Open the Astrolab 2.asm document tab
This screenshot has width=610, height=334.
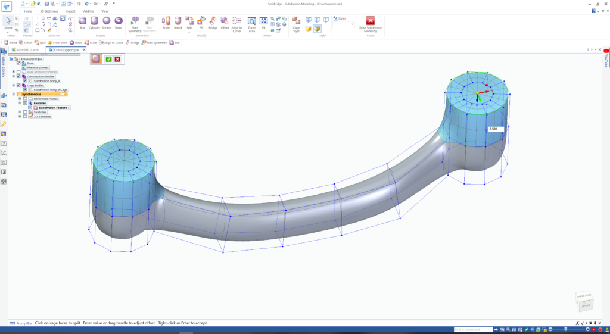tap(26, 50)
